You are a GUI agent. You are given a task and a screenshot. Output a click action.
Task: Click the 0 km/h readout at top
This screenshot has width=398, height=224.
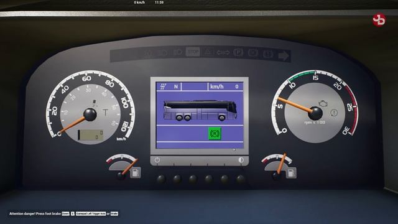[139, 2]
